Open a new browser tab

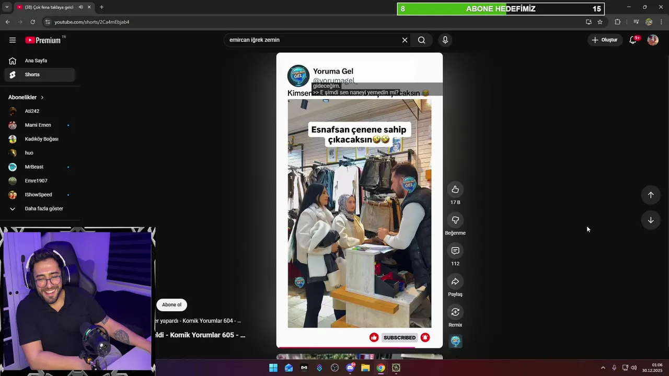101,7
